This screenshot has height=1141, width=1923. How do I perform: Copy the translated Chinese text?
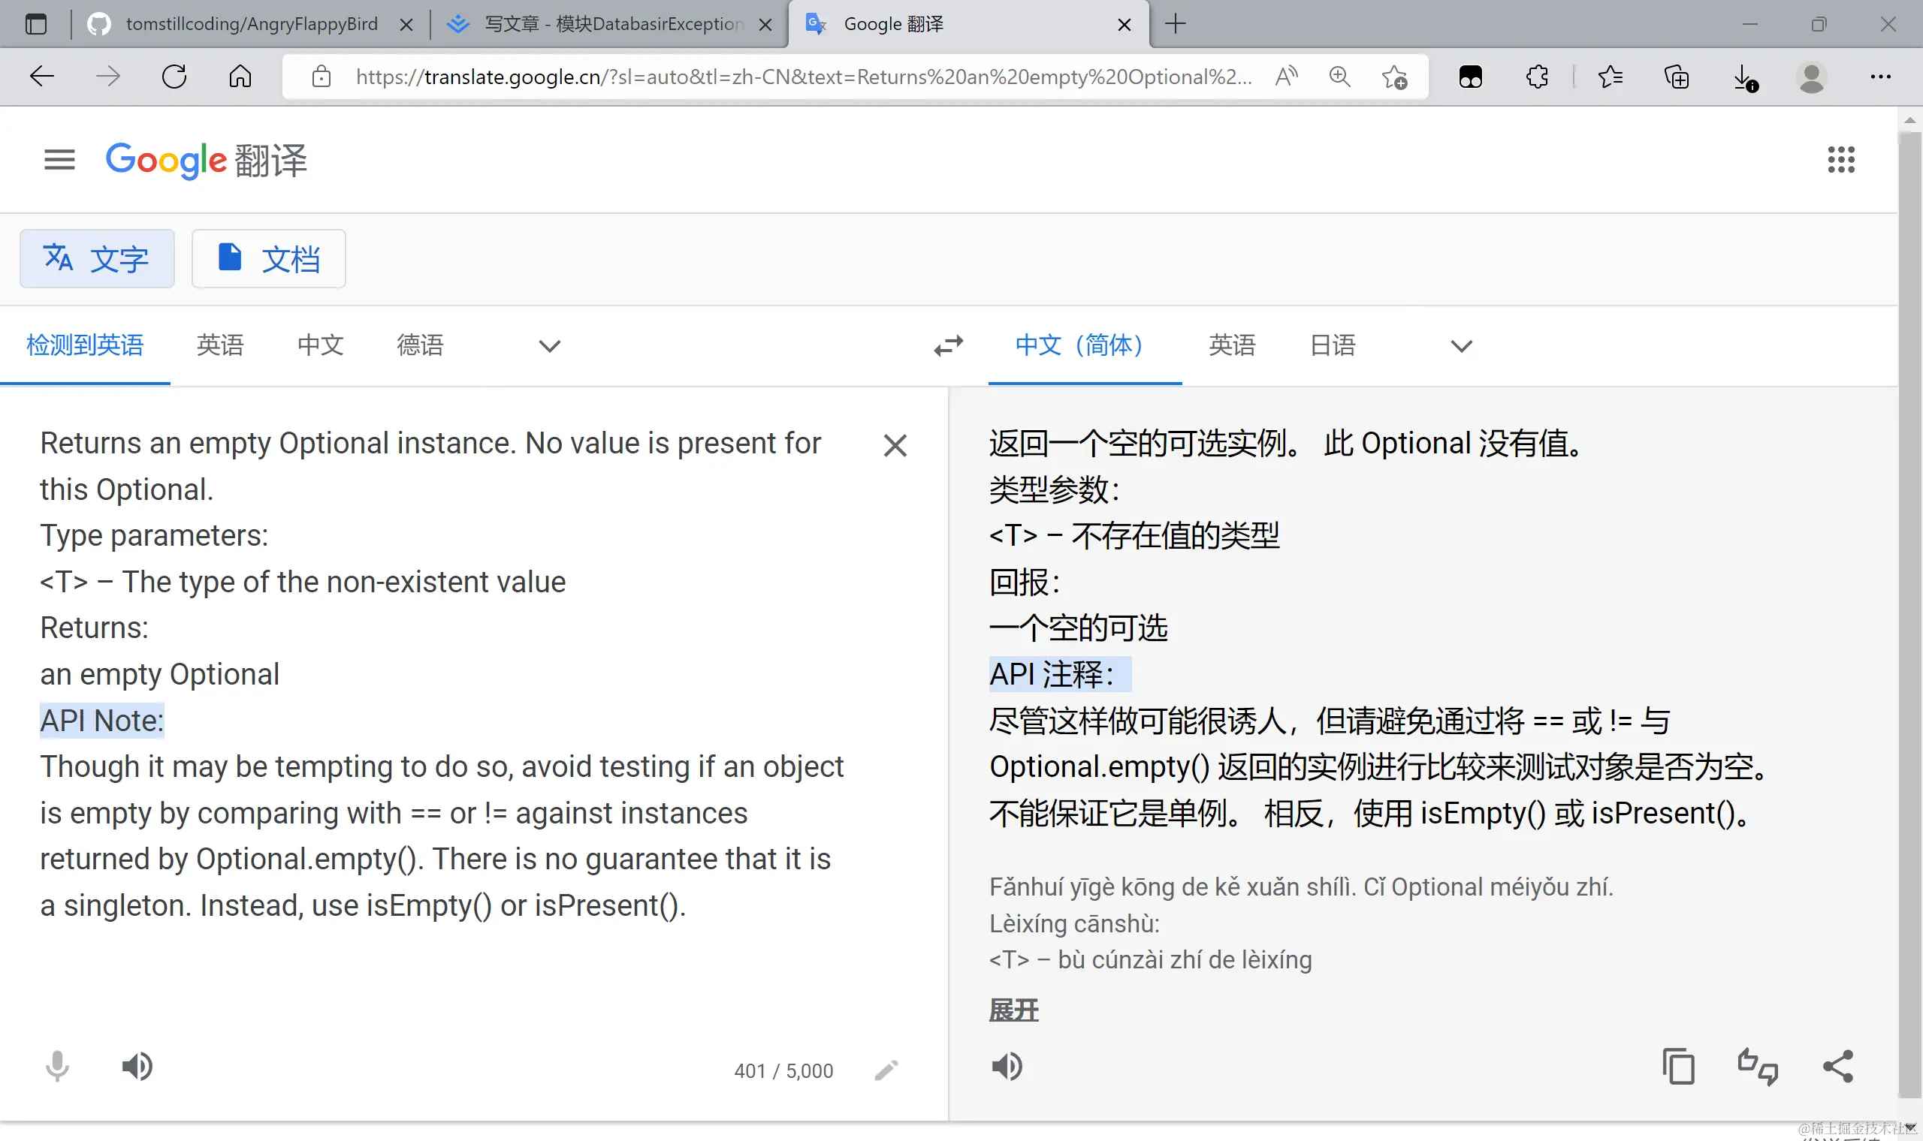point(1677,1067)
